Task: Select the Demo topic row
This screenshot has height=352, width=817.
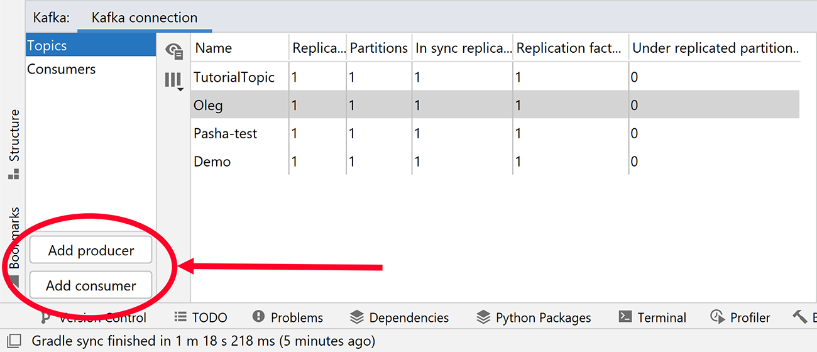Action: [495, 162]
